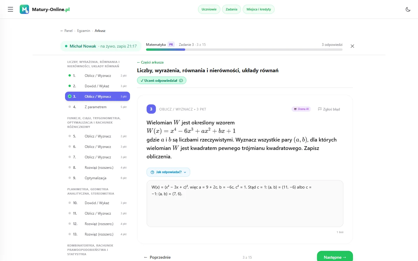The width and height of the screenshot is (418, 261).
Task: Select task 2 Dowód / Wykaż
Action: point(98,86)
